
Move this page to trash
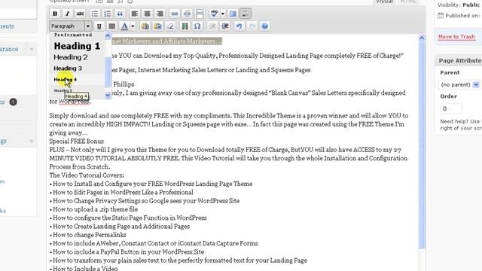456,37
